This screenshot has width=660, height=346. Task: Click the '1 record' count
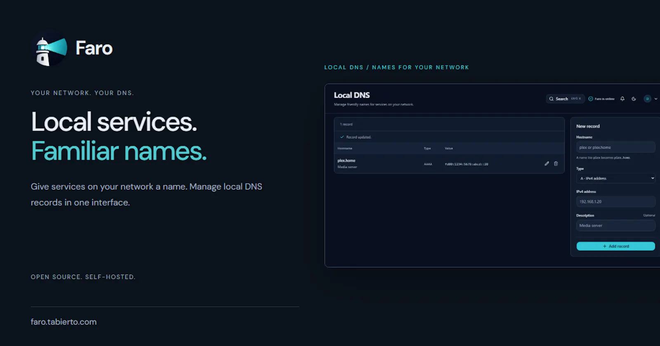(x=346, y=124)
